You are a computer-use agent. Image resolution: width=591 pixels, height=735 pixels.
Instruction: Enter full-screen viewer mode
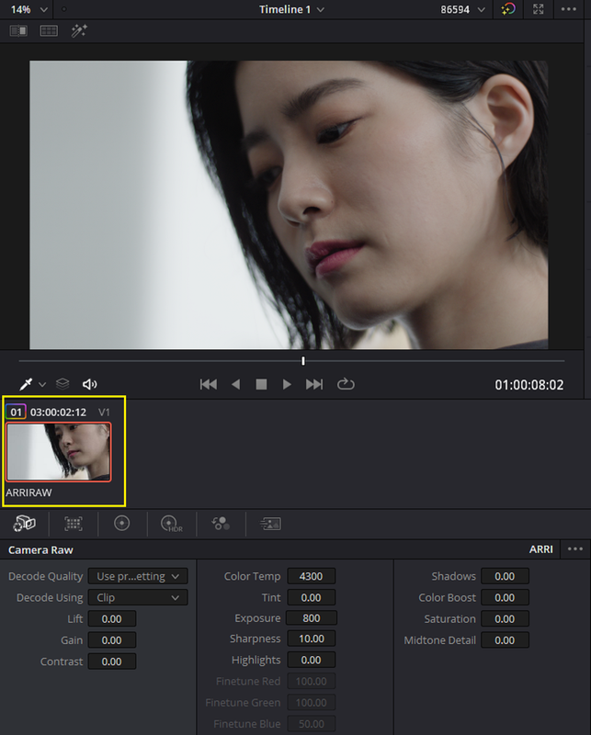tap(539, 9)
